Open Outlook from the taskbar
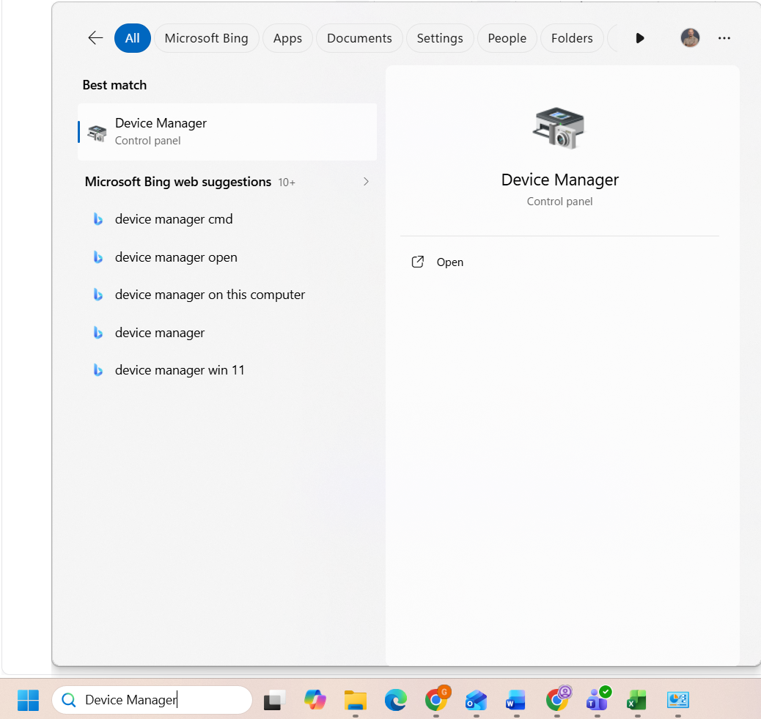This screenshot has width=761, height=719. [x=476, y=700]
